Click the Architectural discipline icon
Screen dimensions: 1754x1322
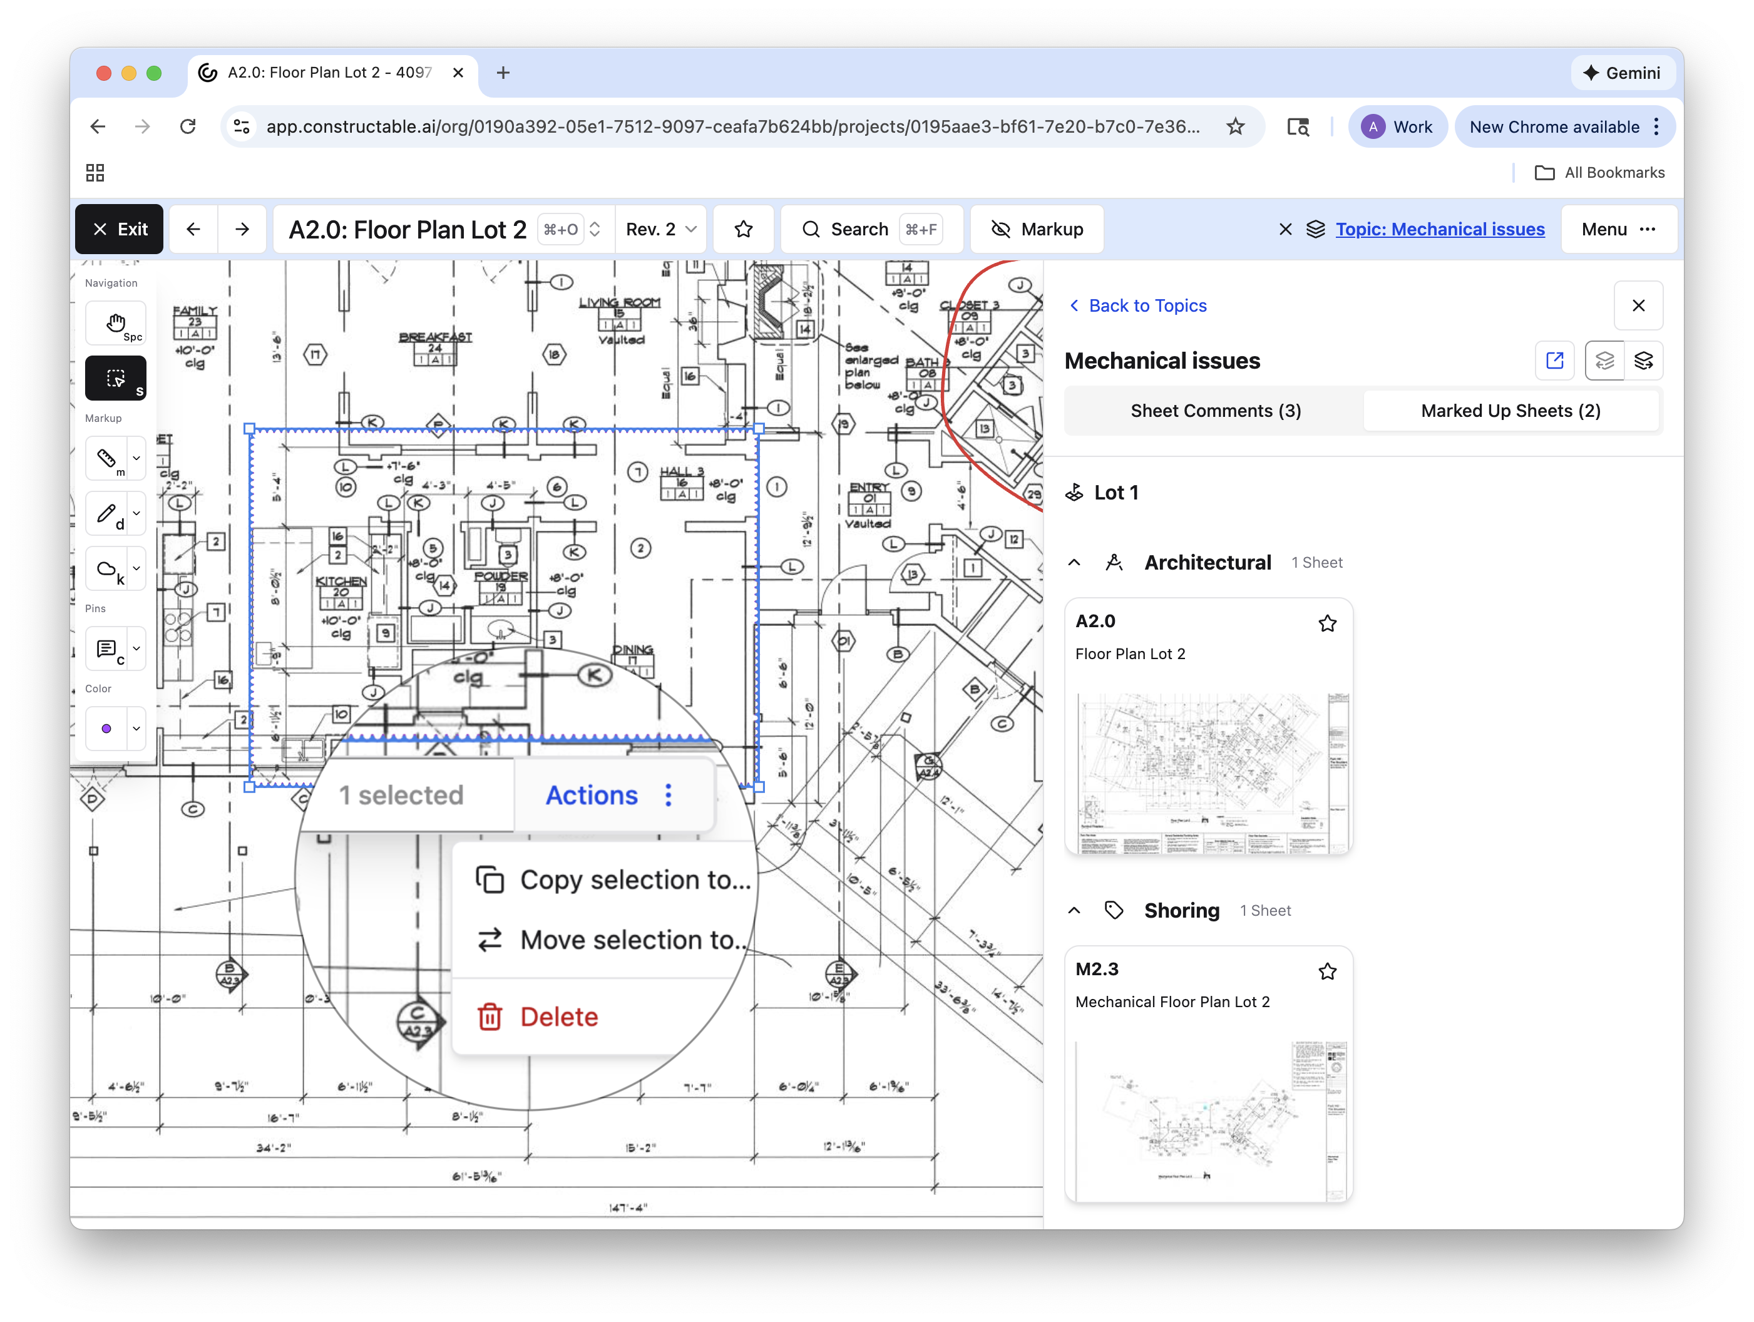[x=1114, y=562]
